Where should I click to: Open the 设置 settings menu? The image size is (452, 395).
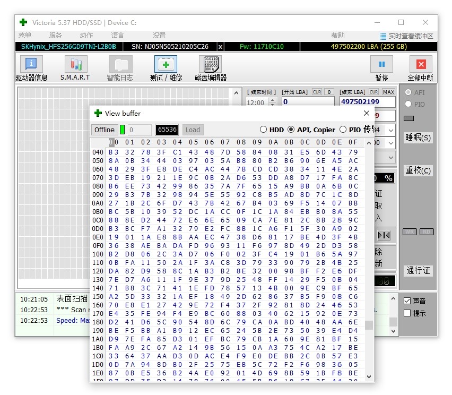coord(159,36)
